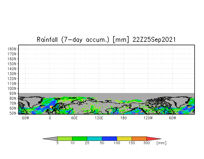The image size is (204, 159).
Task: Select the 110N latitude axis label
Action: click(x=12, y=84)
